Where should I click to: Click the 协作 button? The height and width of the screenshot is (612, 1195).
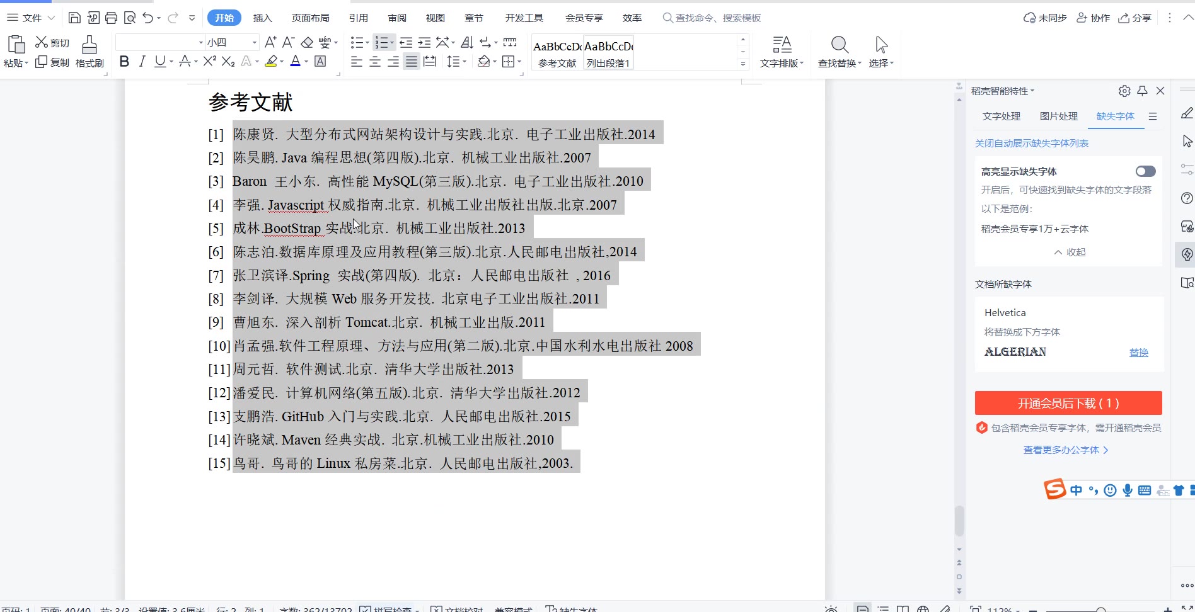(x=1093, y=18)
